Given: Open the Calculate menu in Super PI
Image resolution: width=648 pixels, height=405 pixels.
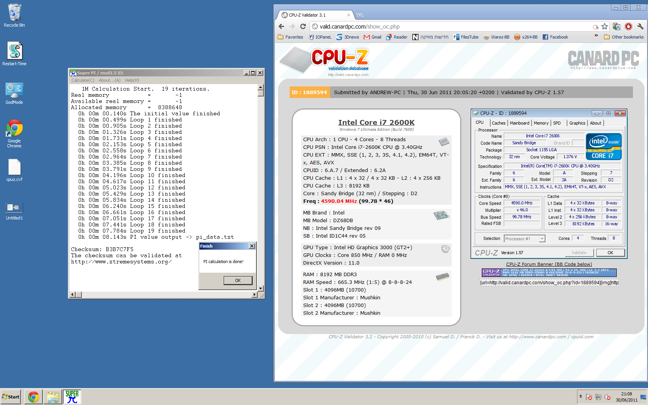Looking at the screenshot, I should point(83,80).
